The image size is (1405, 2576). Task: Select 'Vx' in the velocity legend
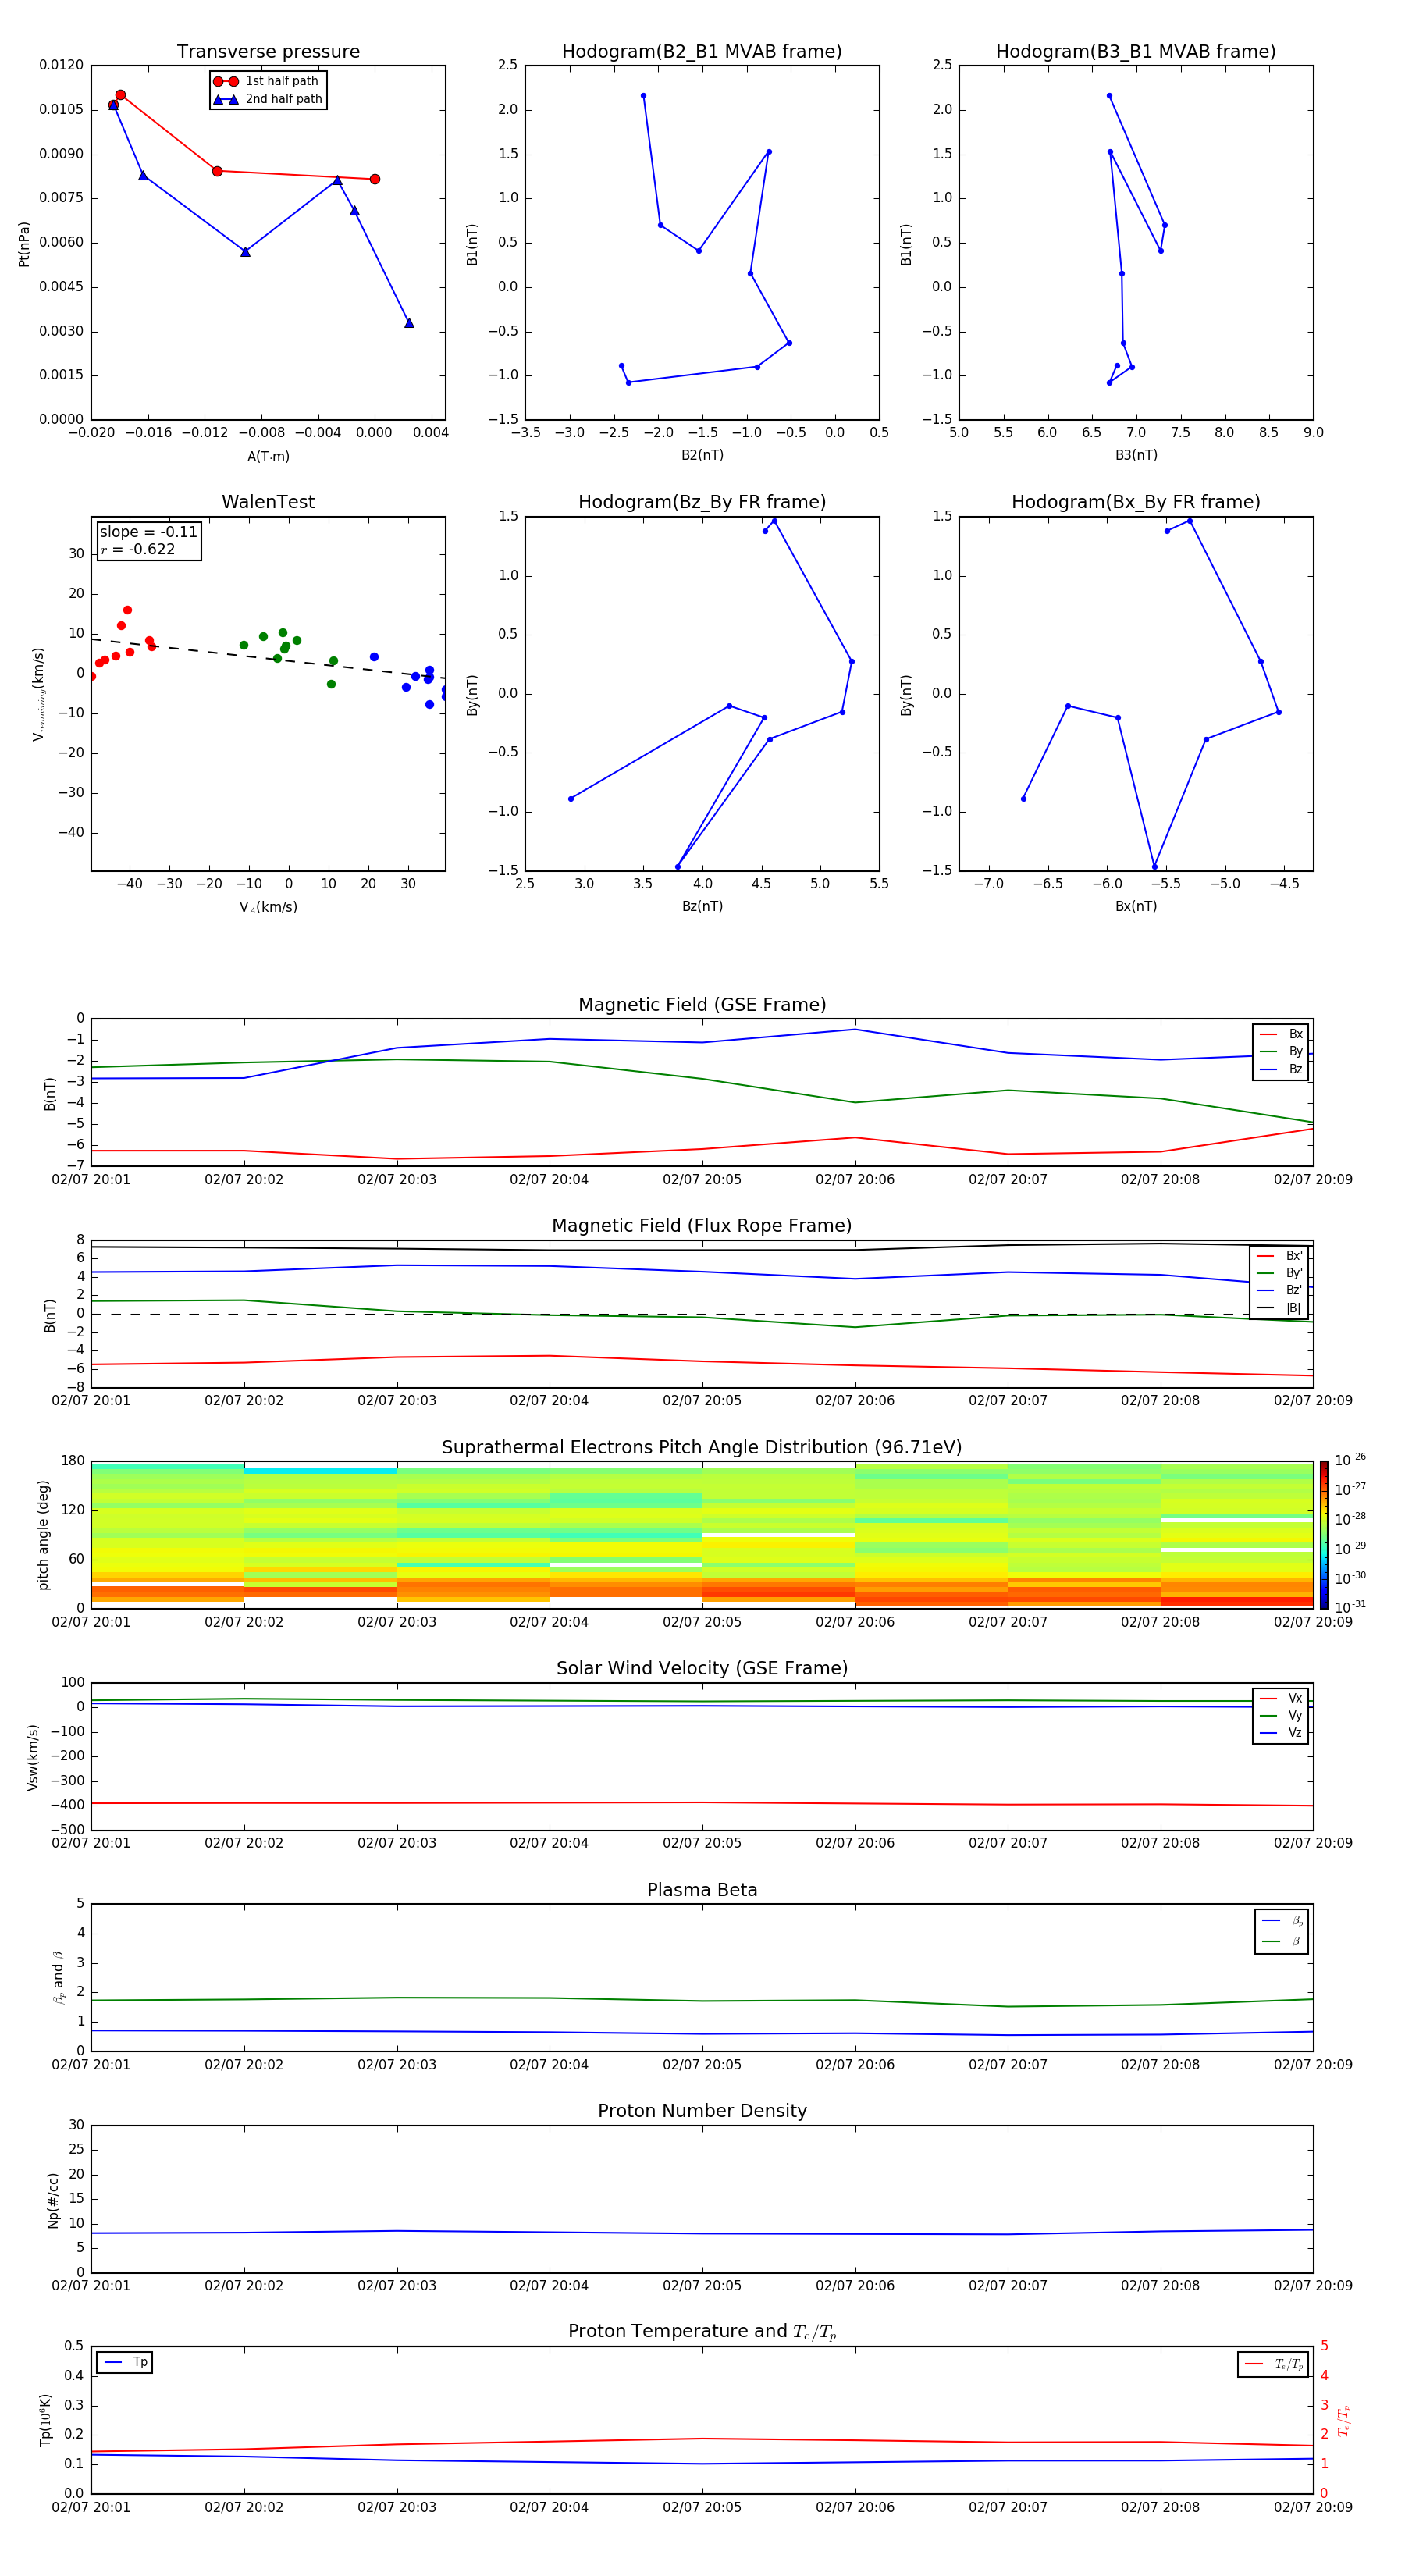tap(1281, 1698)
